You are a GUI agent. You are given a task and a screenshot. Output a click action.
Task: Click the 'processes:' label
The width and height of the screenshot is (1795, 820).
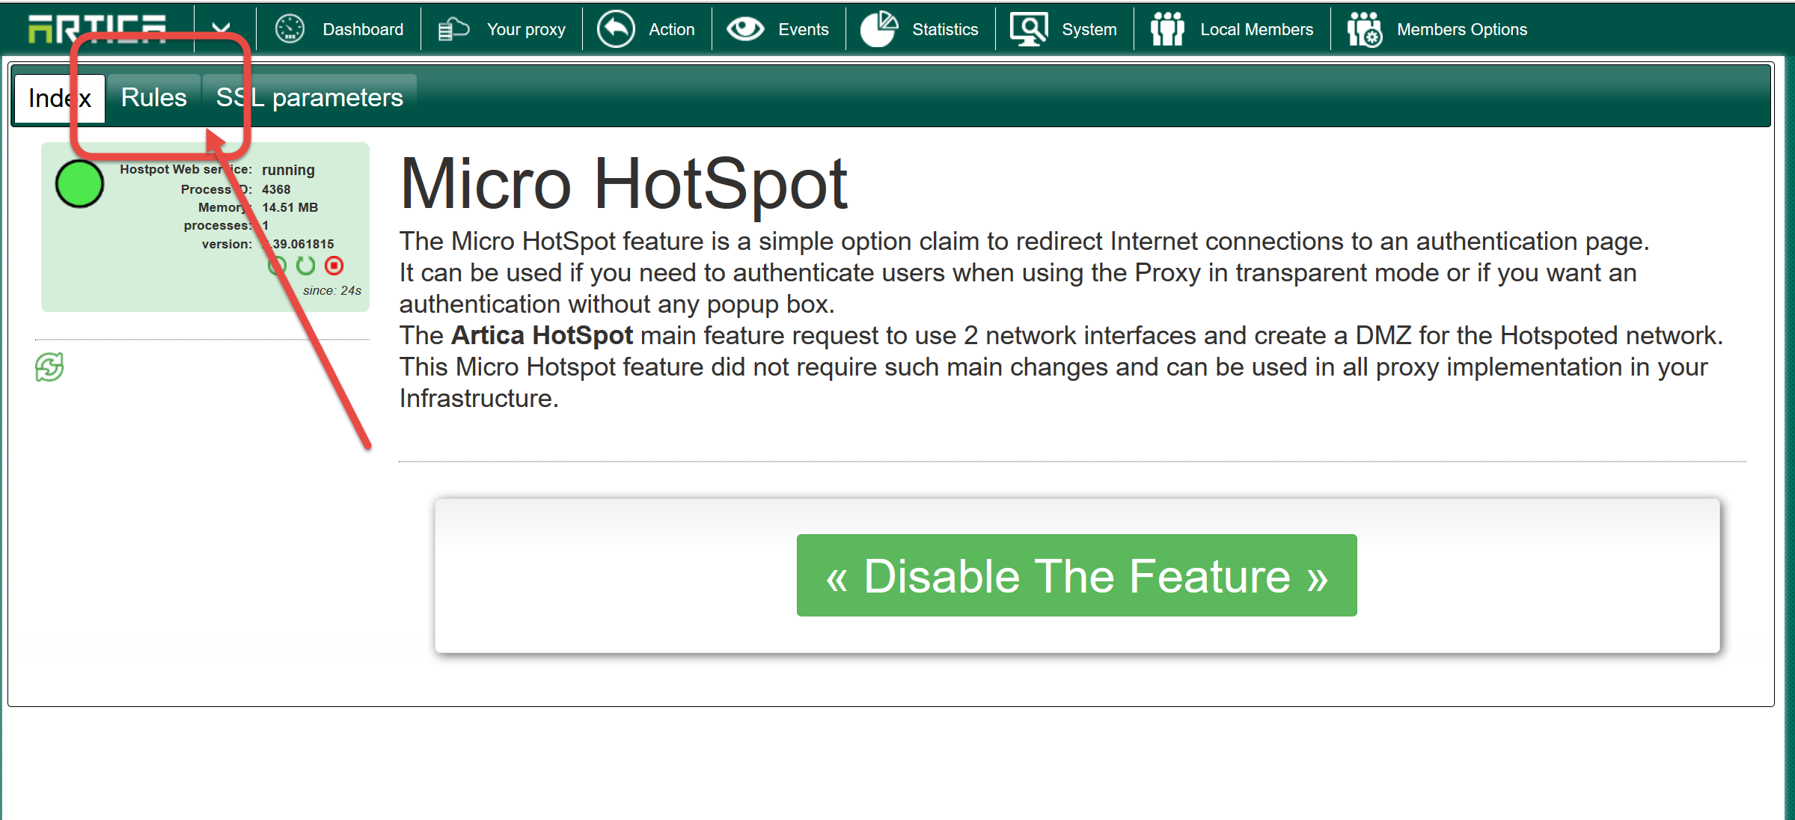pyautogui.click(x=218, y=225)
